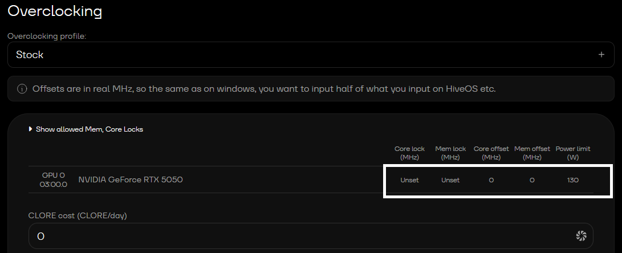Click the Core lock (MHz) column header
The width and height of the screenshot is (622, 253).
tap(409, 153)
